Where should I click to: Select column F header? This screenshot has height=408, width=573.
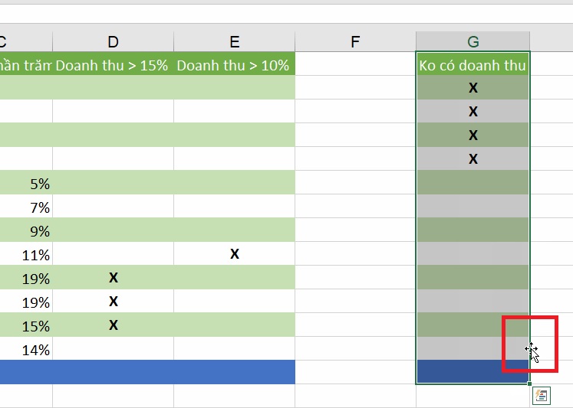point(355,41)
